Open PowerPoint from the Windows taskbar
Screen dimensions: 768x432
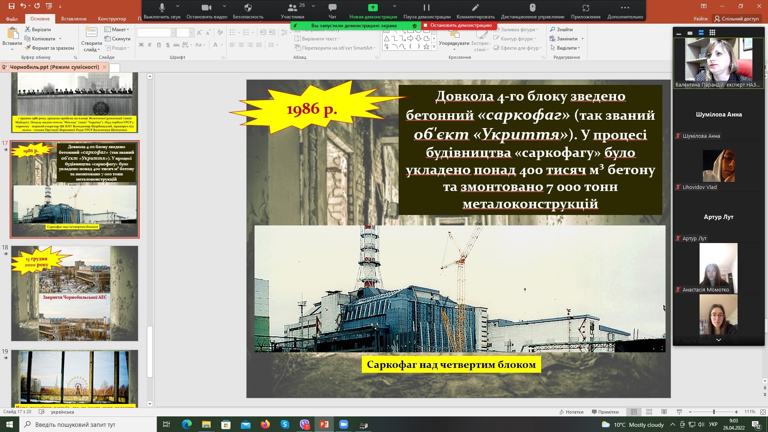point(324,424)
